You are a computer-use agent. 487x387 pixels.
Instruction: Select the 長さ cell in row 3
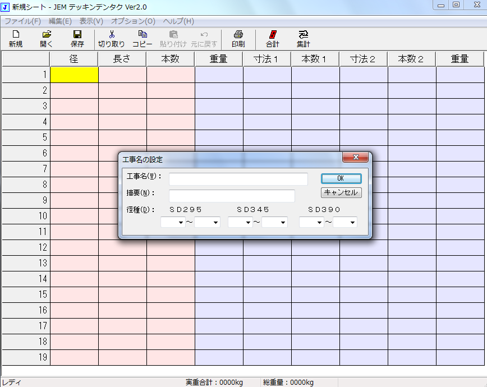[122, 106]
